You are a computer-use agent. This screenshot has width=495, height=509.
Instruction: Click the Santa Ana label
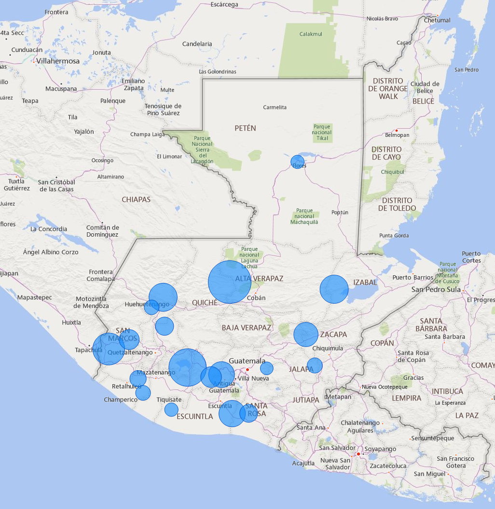[311, 428]
